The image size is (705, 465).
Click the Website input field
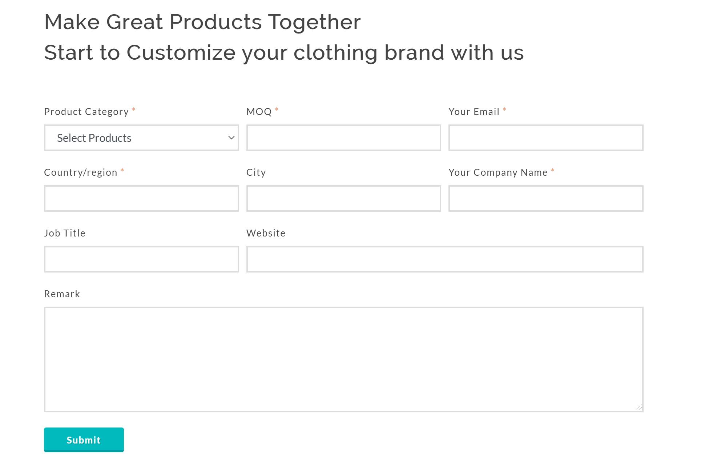pos(444,259)
